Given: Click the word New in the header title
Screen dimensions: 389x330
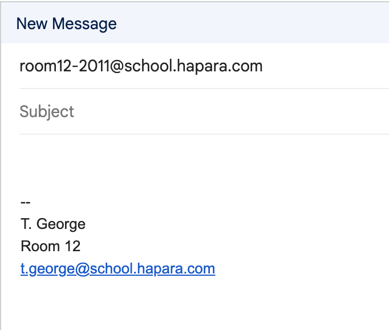Looking at the screenshot, I should [x=32, y=24].
